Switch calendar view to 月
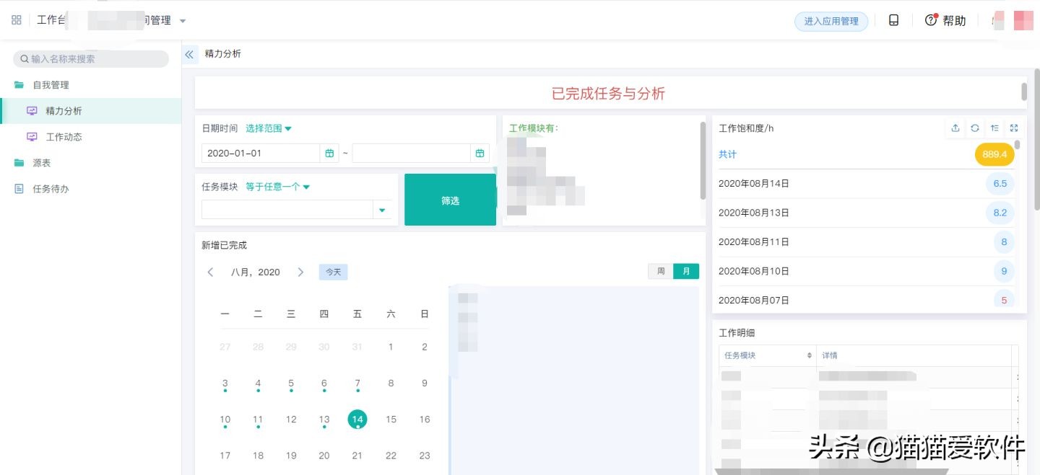 tap(685, 271)
